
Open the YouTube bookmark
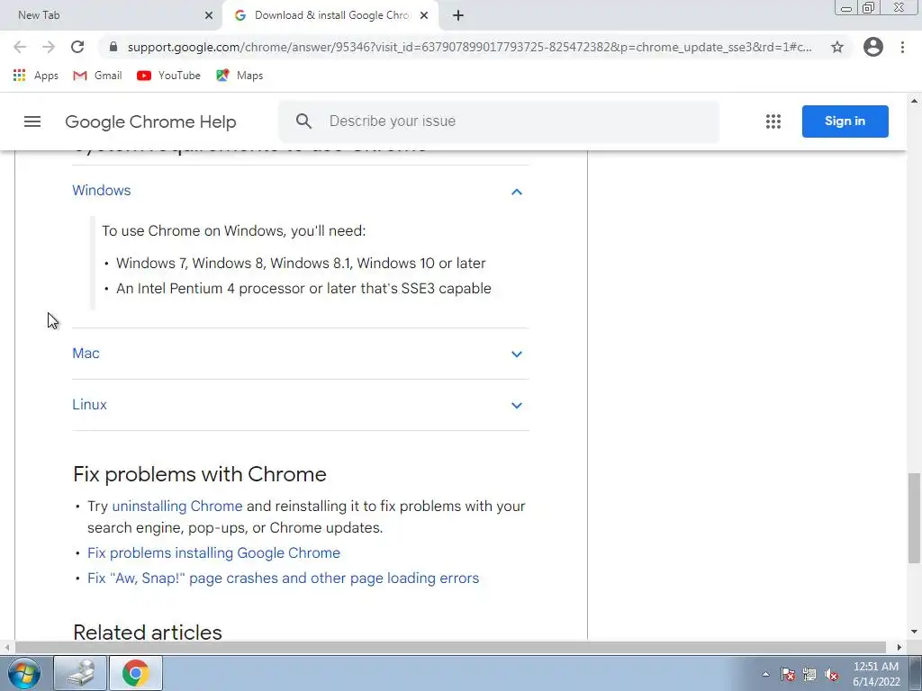click(x=168, y=76)
